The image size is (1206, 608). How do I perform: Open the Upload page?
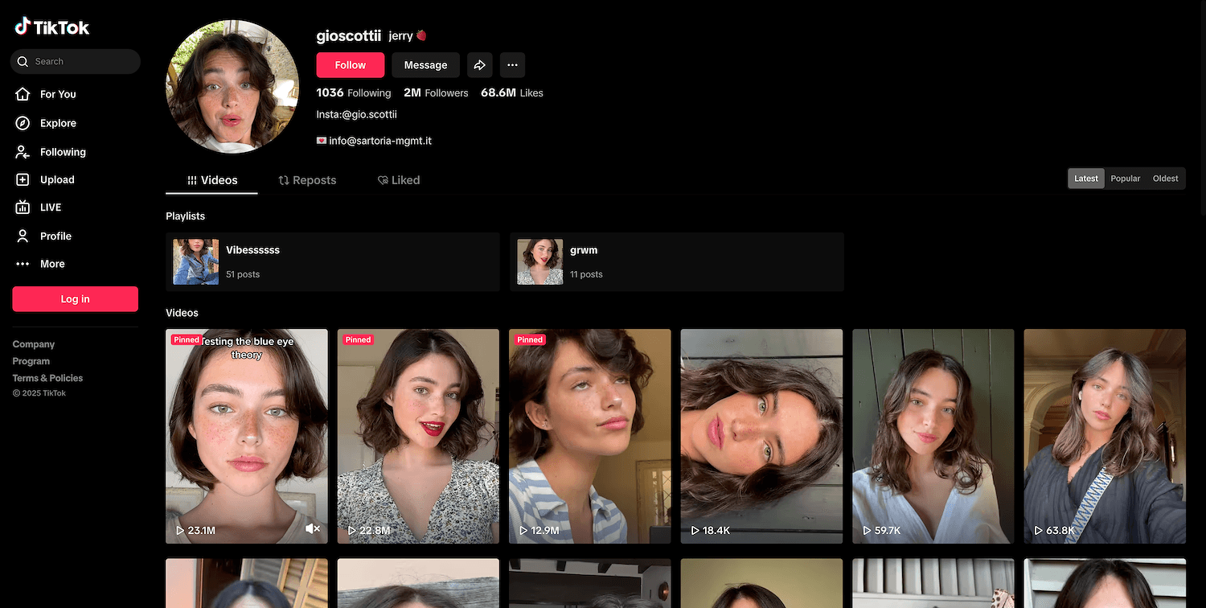click(56, 180)
